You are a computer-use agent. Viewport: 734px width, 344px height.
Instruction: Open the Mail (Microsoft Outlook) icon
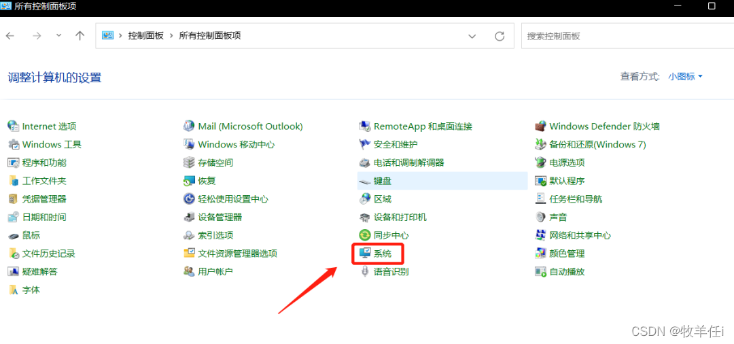[189, 126]
